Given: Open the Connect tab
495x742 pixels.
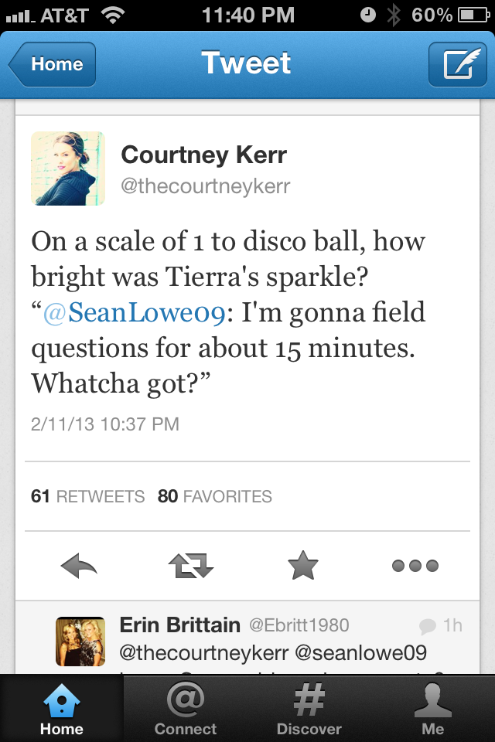Looking at the screenshot, I should tap(186, 708).
